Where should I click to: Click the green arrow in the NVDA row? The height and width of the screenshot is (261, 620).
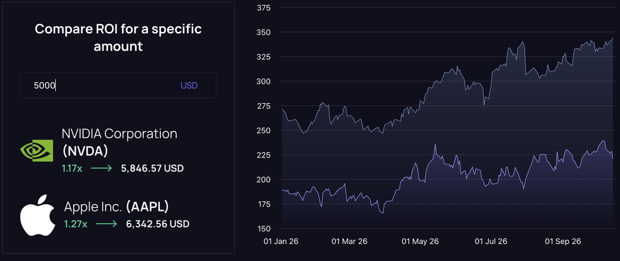point(102,169)
